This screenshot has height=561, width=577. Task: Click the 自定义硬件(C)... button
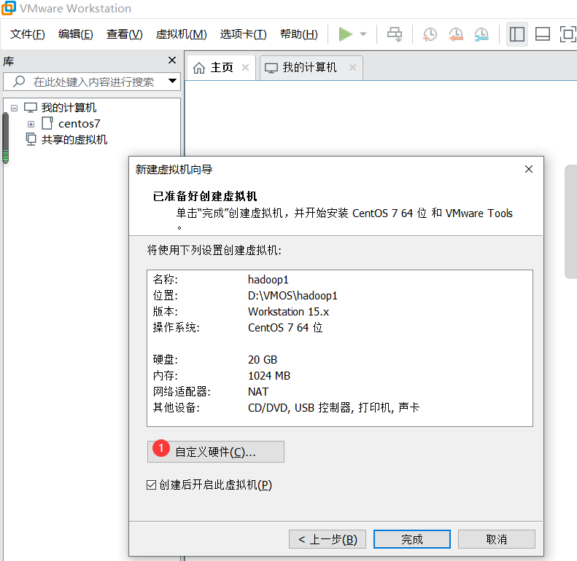click(216, 452)
